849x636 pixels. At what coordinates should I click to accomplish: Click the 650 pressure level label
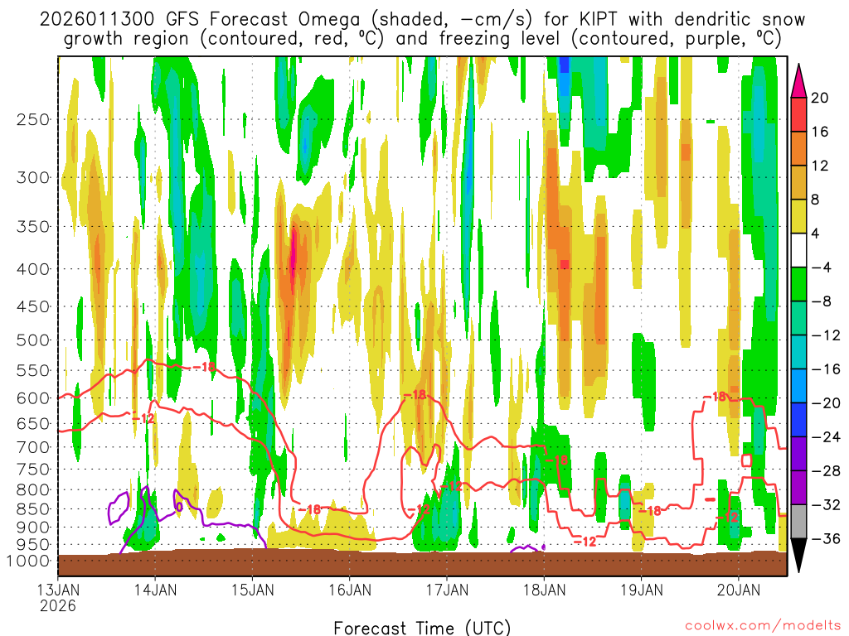[33, 423]
